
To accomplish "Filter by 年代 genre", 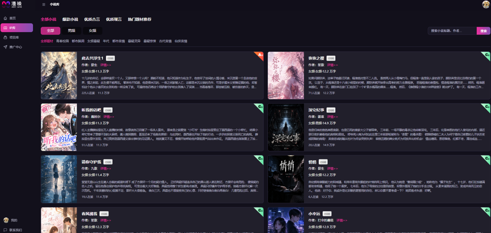I will tap(106, 41).
